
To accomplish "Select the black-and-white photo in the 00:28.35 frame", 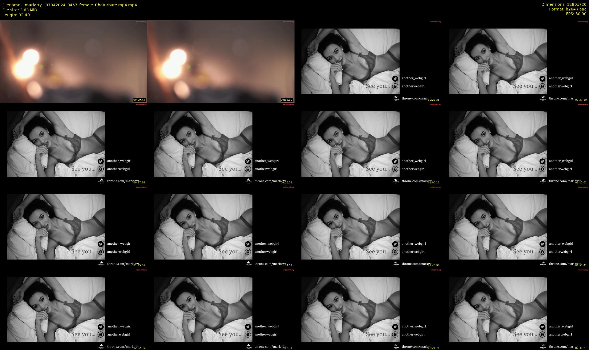I will pos(350,61).
